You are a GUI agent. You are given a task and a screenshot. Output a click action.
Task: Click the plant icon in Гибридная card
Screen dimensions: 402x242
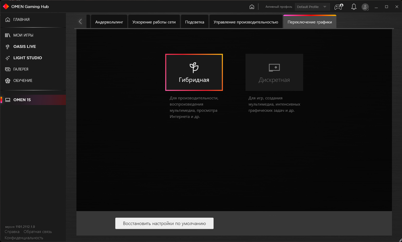(x=194, y=67)
